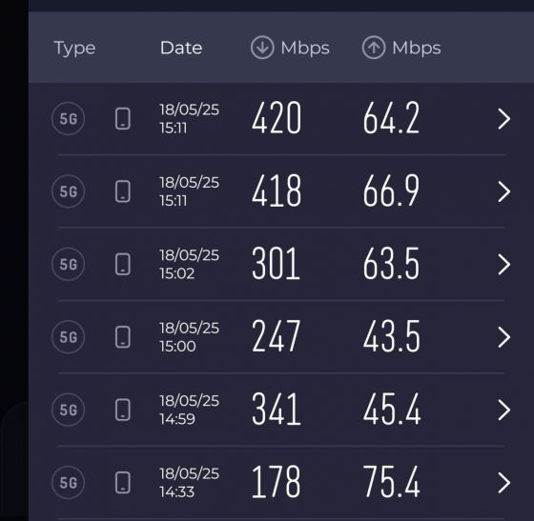Expand the 418 Mbps result via its chevron
534x521 pixels.
(504, 191)
